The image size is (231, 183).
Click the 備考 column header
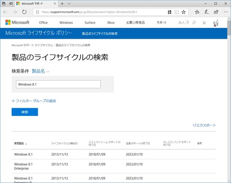pos(199,143)
